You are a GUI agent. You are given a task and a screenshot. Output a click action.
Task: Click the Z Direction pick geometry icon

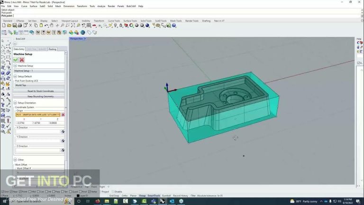[x=63, y=150]
